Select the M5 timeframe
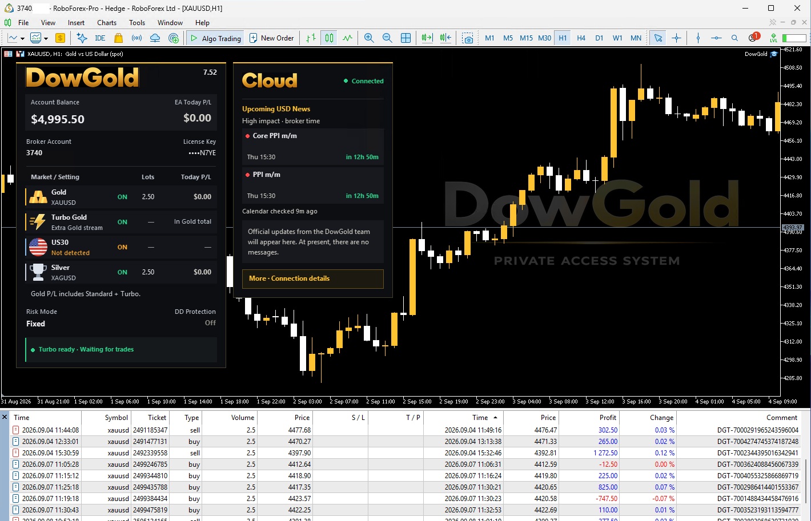811x521 pixels. click(x=508, y=38)
